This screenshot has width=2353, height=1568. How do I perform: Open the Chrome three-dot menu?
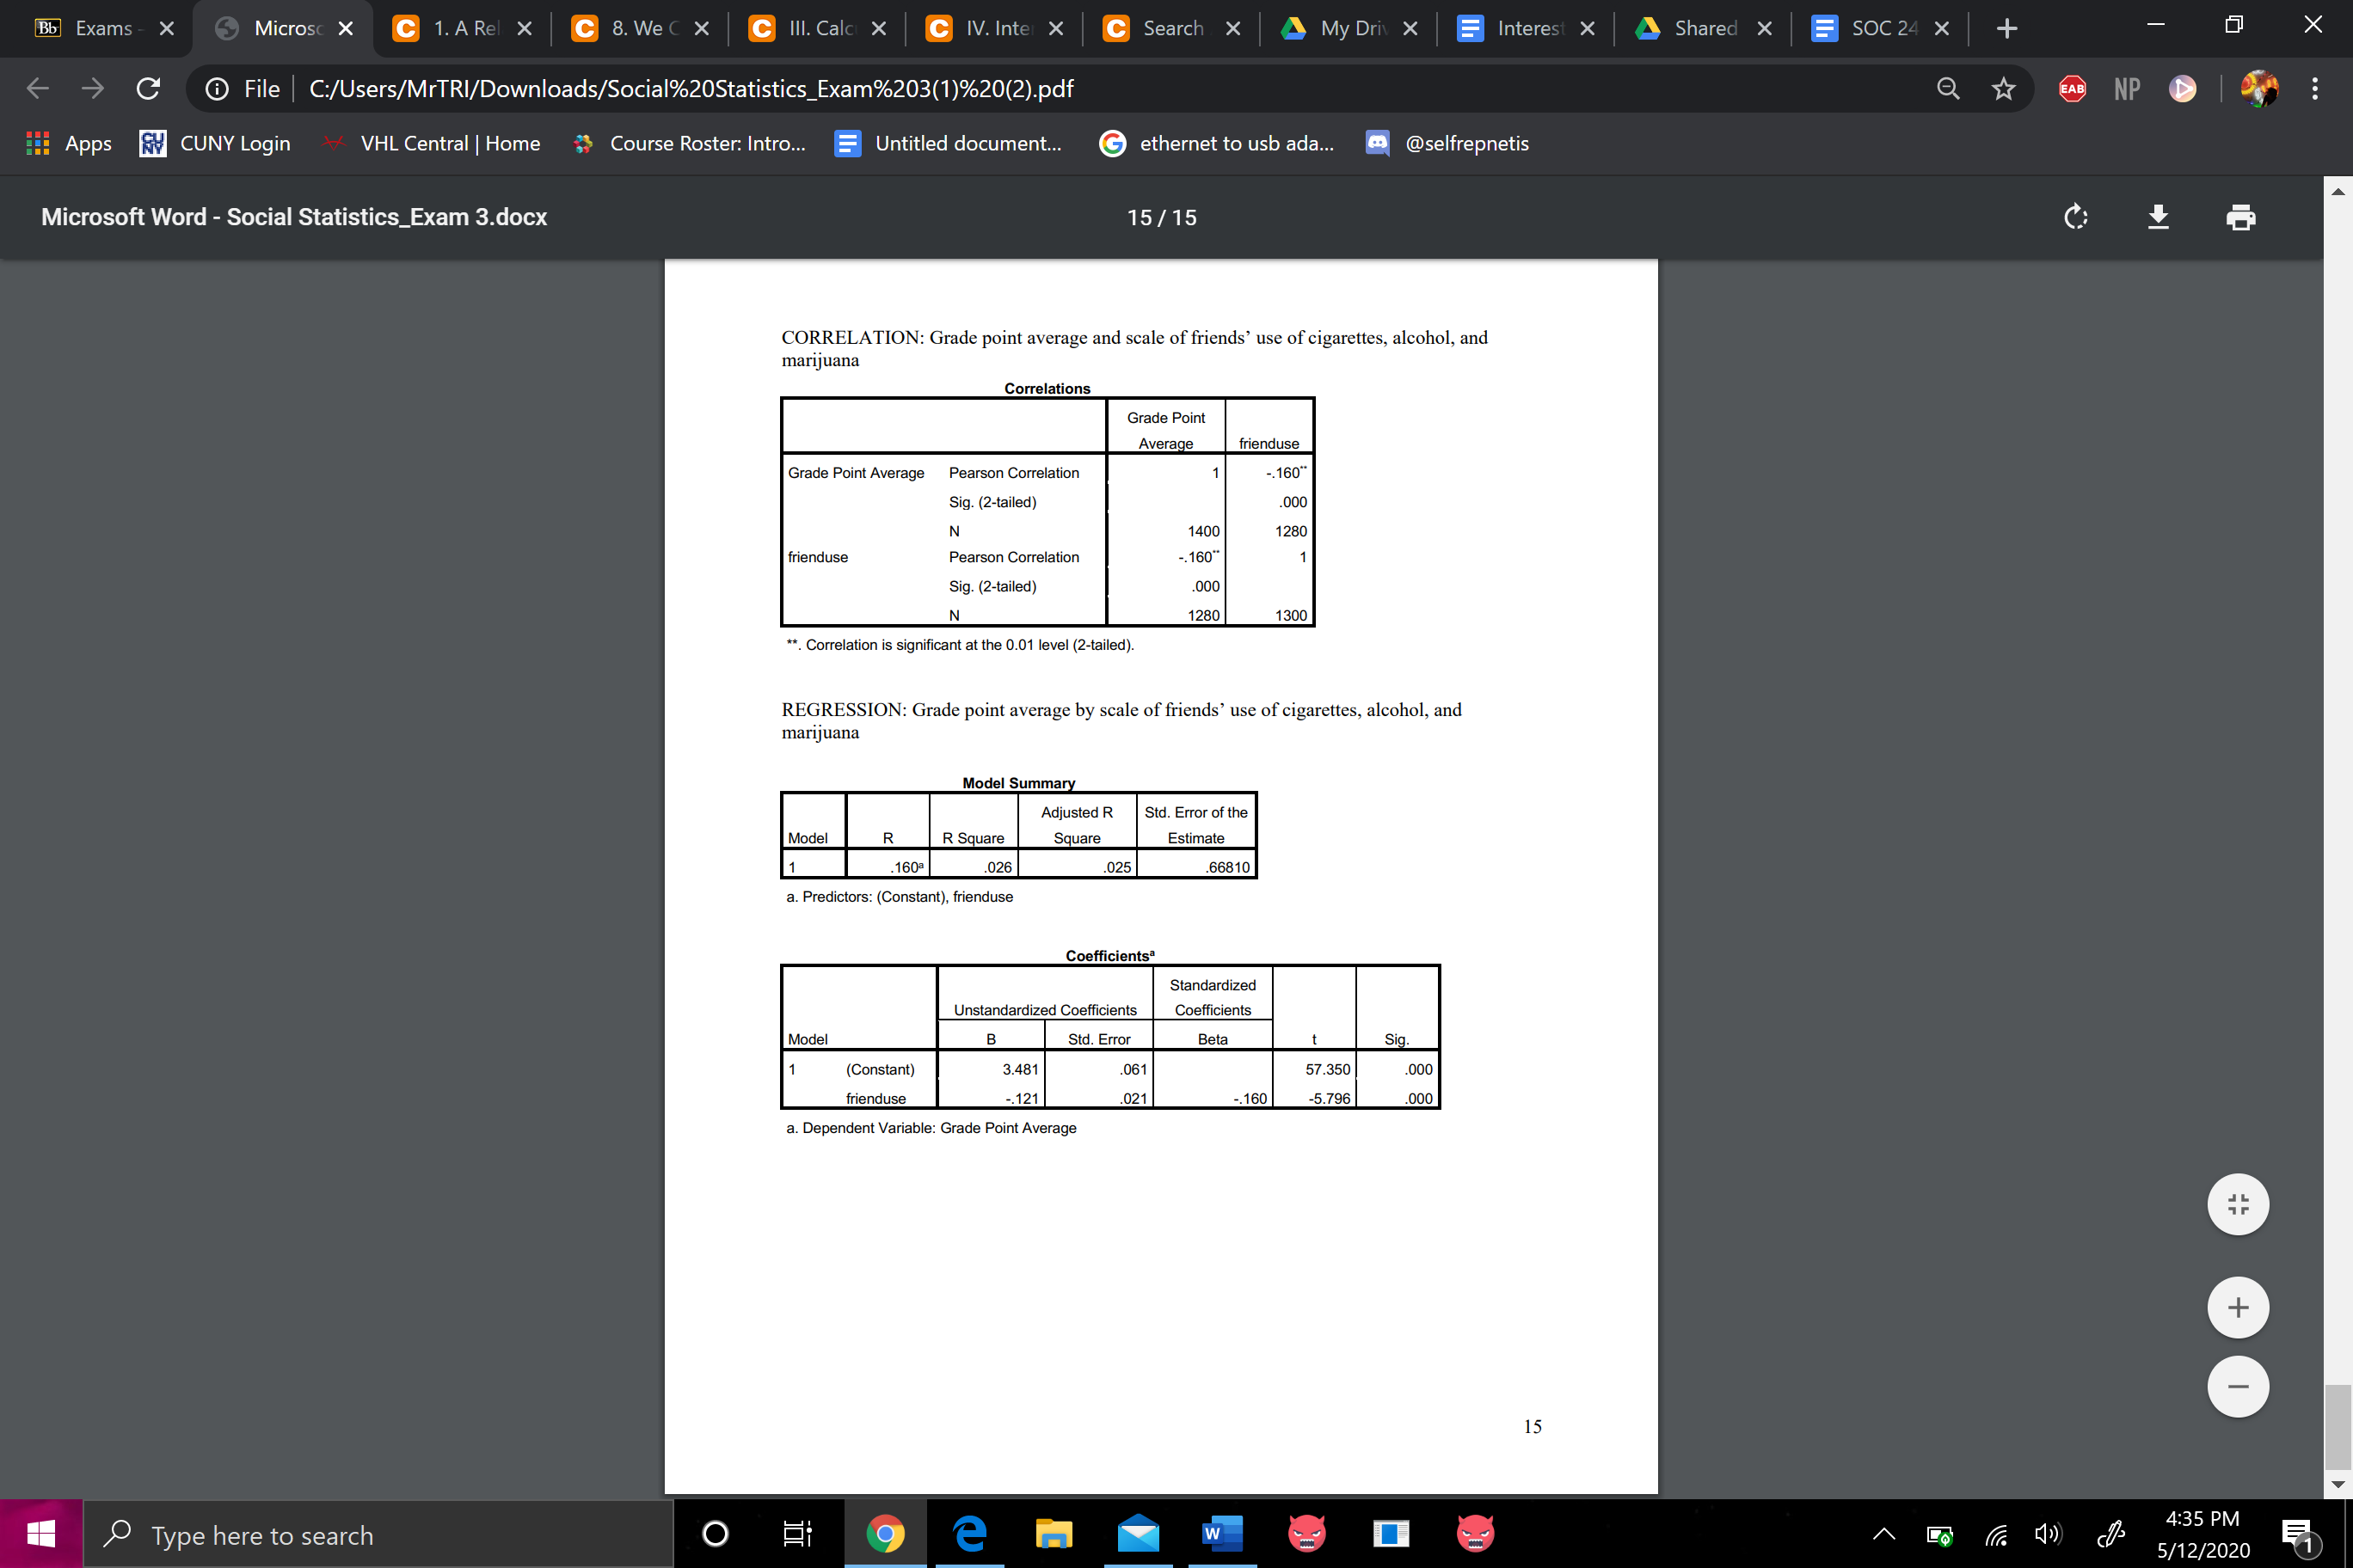2314,88
